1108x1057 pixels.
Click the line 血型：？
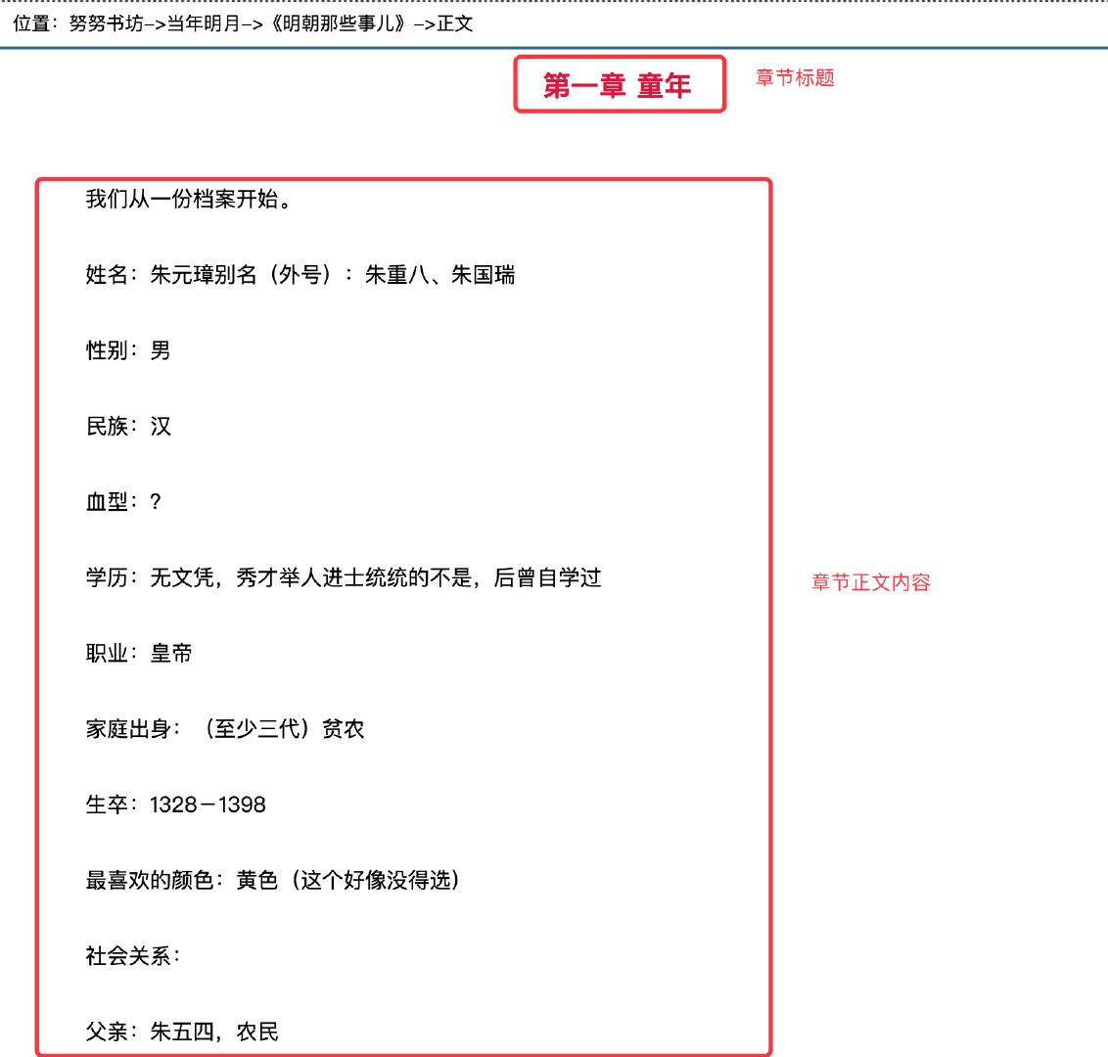point(123,502)
